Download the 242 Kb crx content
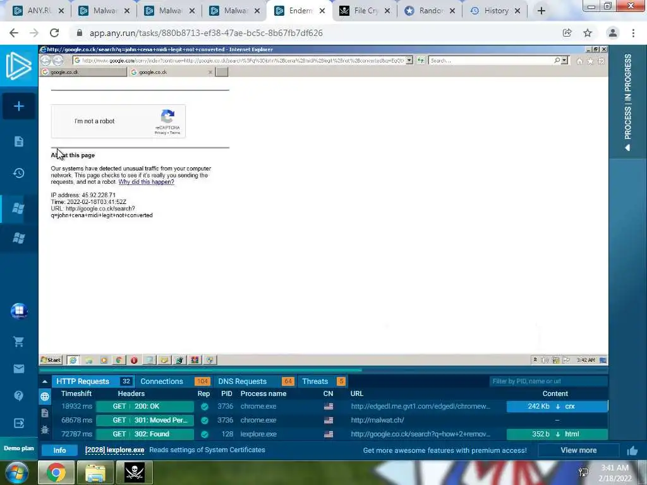This screenshot has width=647, height=485. (557, 406)
